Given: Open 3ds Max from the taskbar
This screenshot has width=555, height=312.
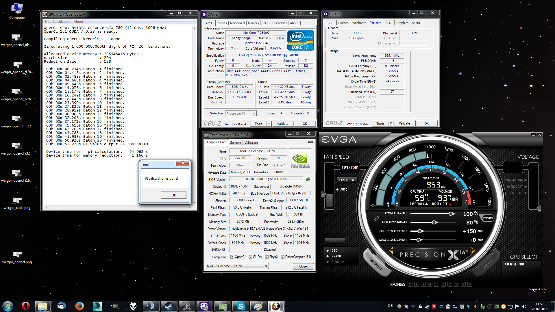Looking at the screenshot, I should (97, 306).
